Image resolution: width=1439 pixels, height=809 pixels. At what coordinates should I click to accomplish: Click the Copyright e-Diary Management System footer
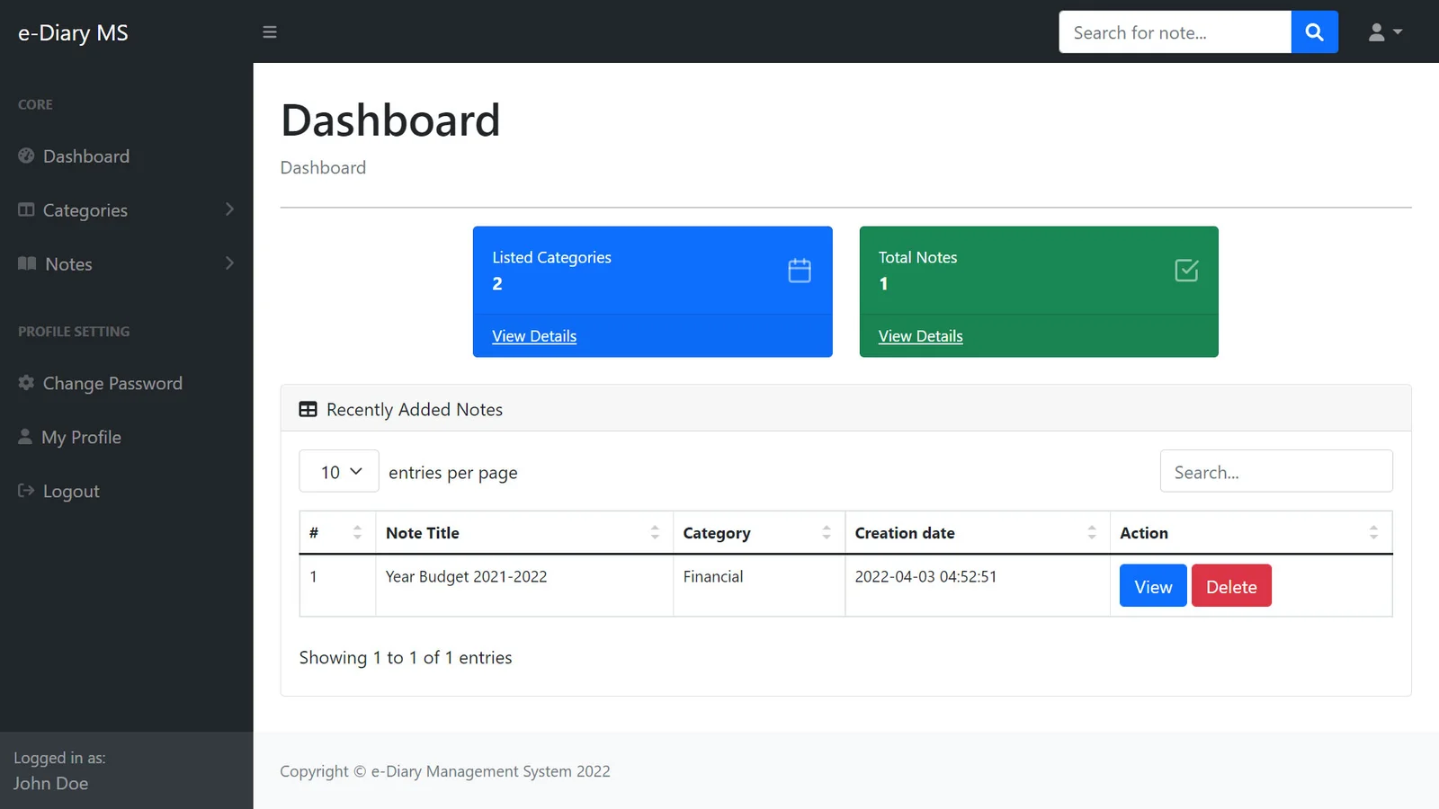point(445,771)
